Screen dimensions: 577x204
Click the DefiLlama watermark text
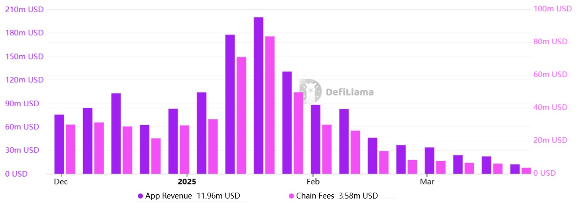pos(350,91)
